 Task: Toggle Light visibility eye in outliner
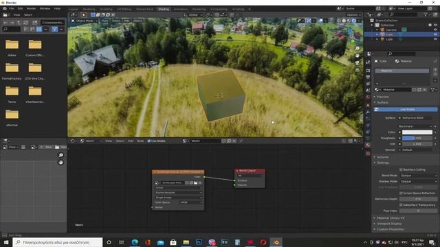coord(435,40)
